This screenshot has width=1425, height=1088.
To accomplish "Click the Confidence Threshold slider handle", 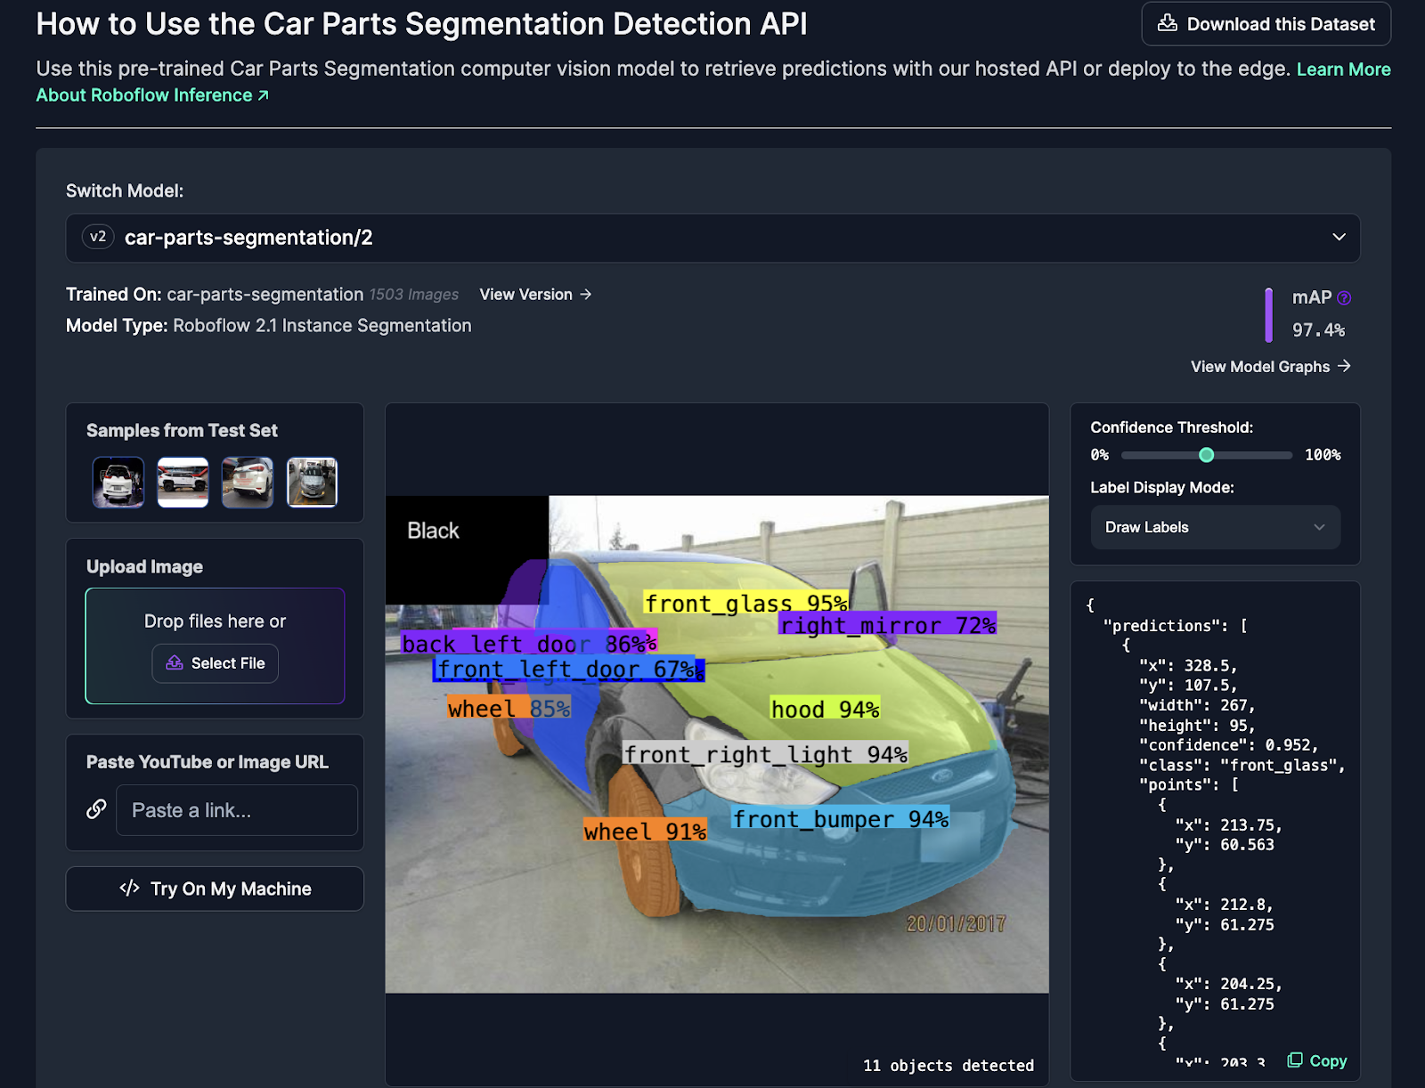I will click(x=1207, y=455).
